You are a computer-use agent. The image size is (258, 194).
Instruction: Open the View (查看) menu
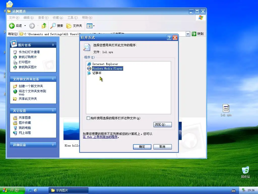[43, 18]
